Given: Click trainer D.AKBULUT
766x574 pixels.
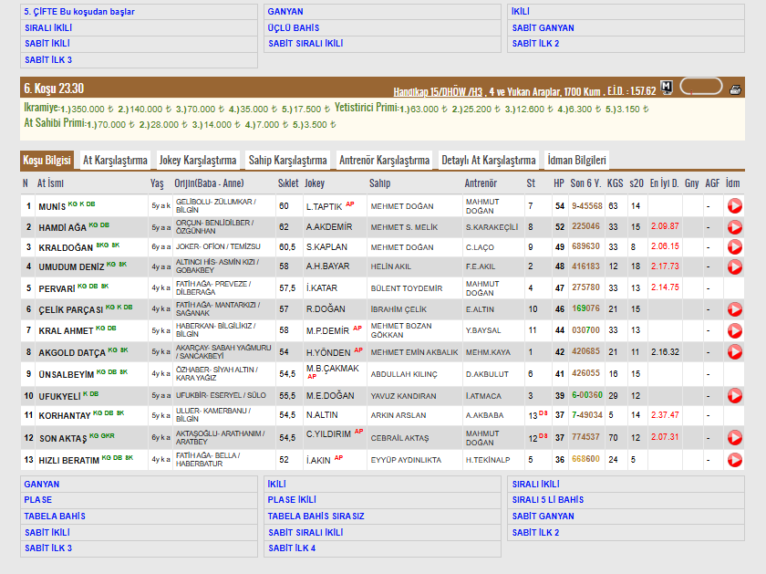Looking at the screenshot, I should tap(487, 374).
